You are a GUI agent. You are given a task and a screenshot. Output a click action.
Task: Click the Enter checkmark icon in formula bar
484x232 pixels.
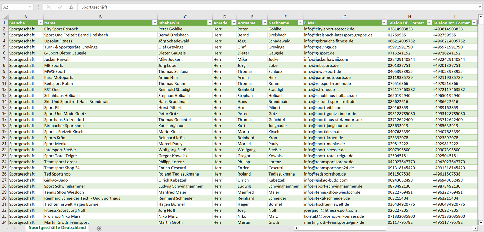60,7
